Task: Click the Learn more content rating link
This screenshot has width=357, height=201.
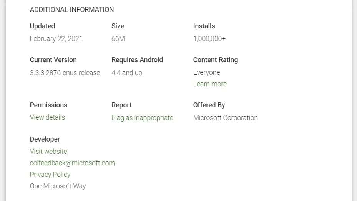Action: pyautogui.click(x=210, y=84)
